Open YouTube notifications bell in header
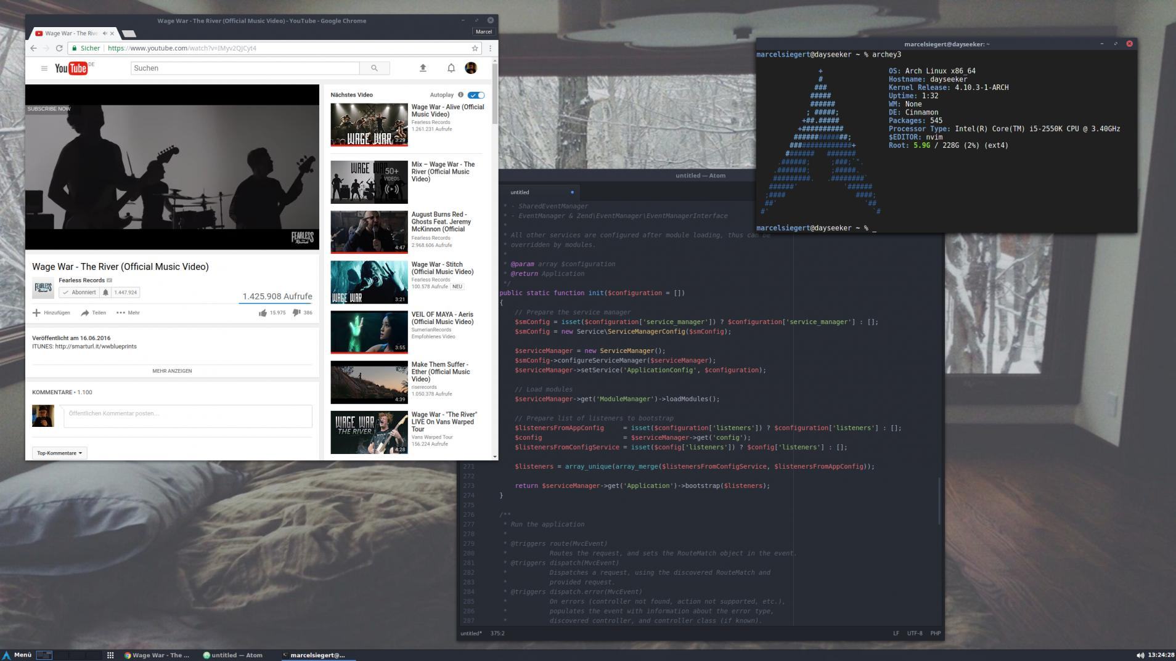The image size is (1176, 661). [x=451, y=68]
